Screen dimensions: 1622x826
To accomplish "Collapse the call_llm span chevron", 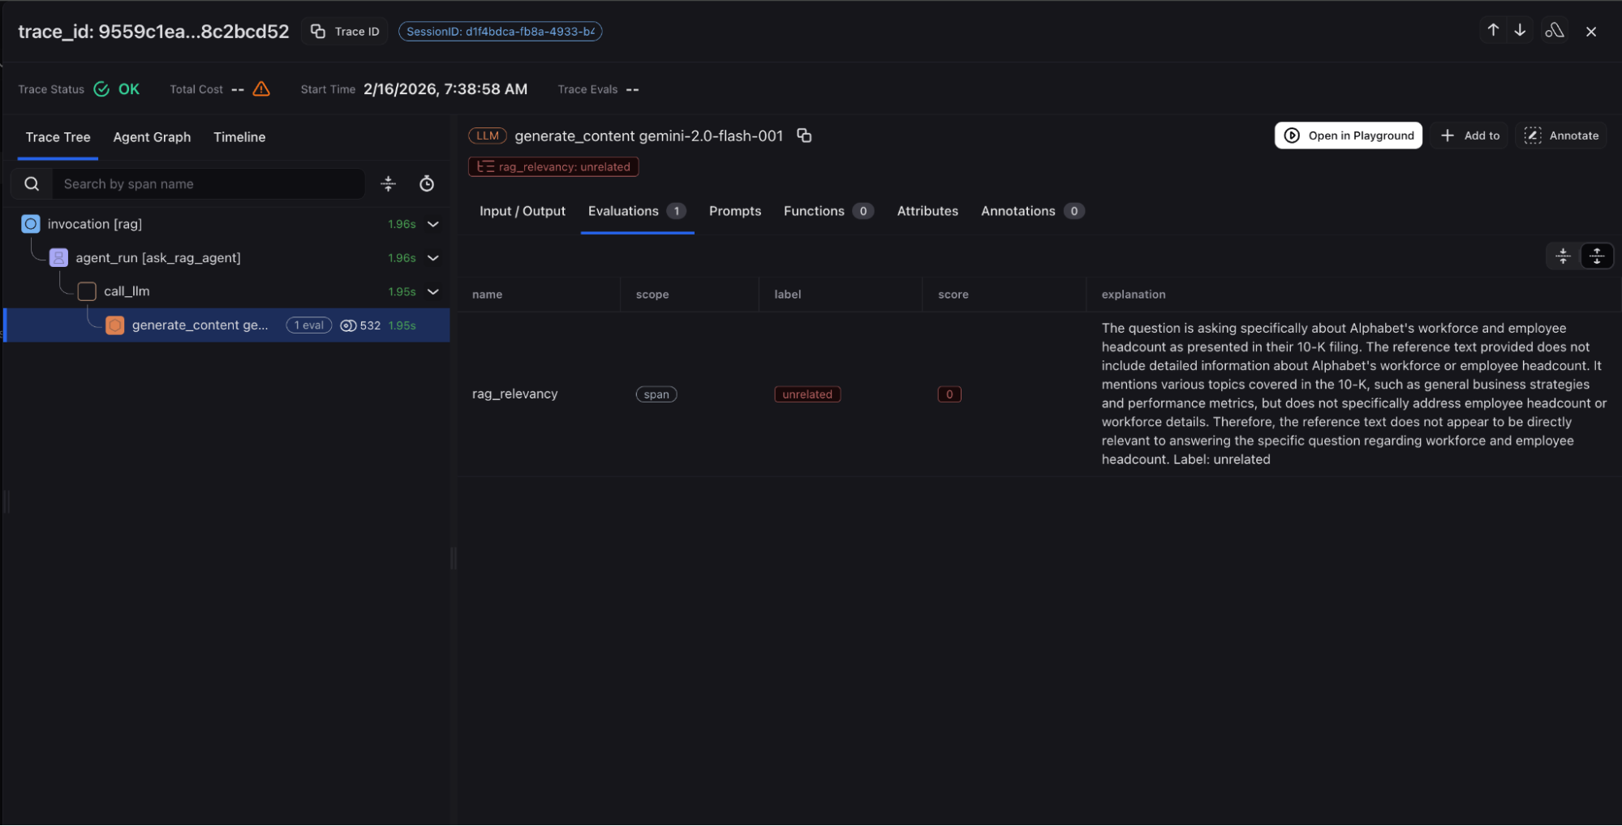I will [x=433, y=291].
